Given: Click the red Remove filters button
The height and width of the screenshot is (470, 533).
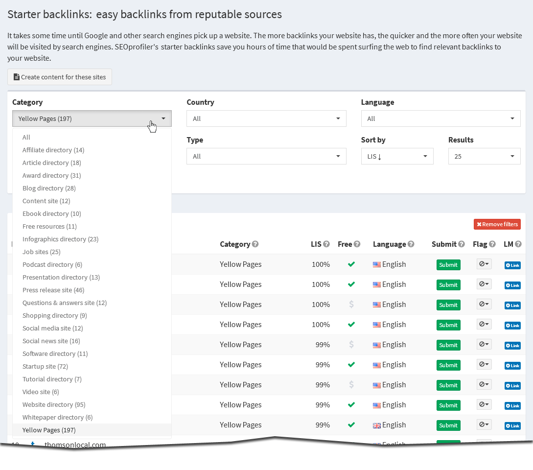Looking at the screenshot, I should [x=497, y=224].
